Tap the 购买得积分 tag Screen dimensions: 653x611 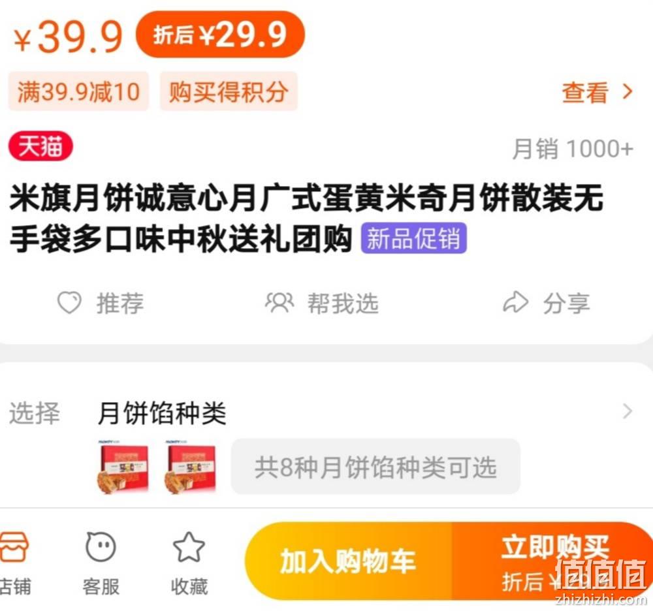229,91
